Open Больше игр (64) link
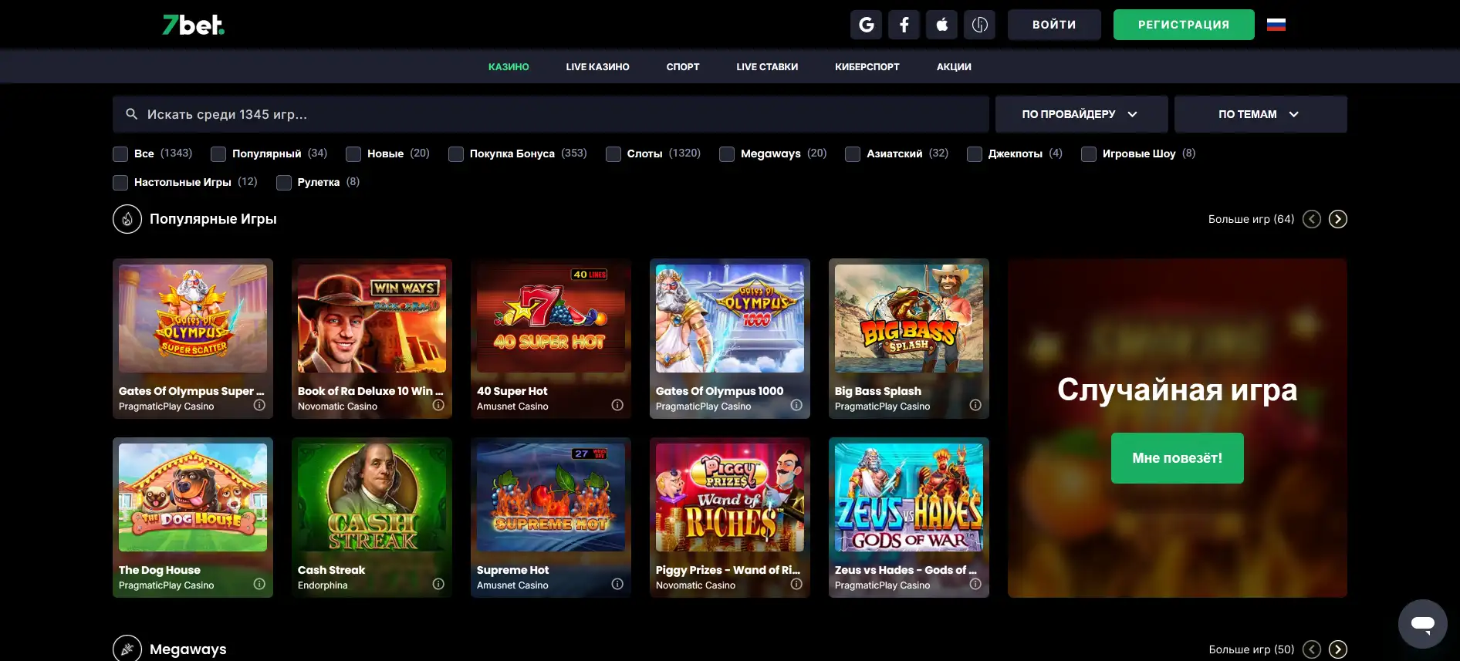This screenshot has width=1460, height=661. coord(1251,219)
